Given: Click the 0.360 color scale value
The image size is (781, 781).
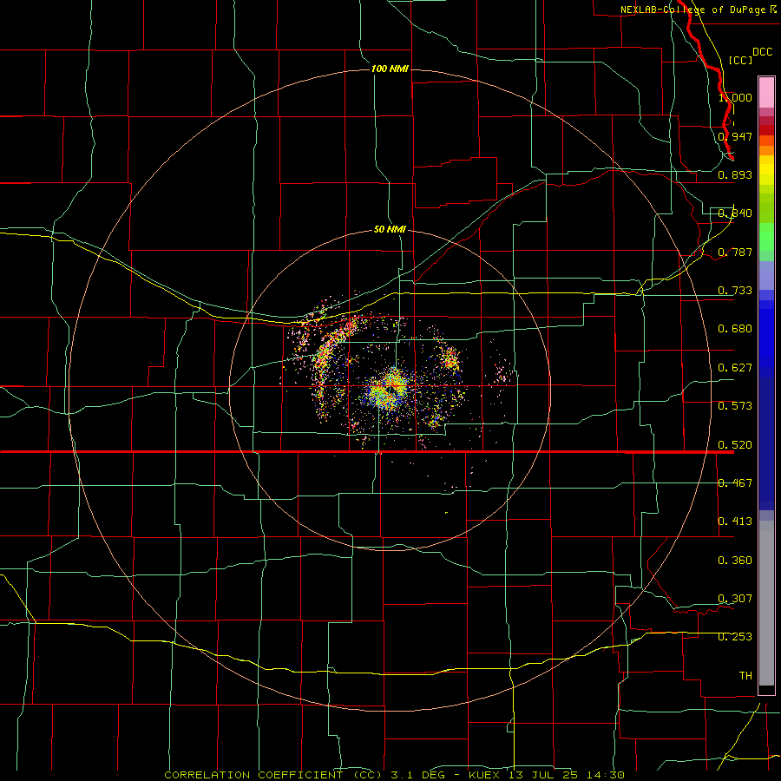Looking at the screenshot, I should point(735,561).
